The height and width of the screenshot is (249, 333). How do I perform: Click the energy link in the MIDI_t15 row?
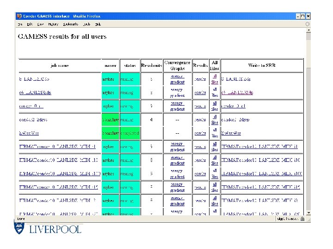click(177, 184)
